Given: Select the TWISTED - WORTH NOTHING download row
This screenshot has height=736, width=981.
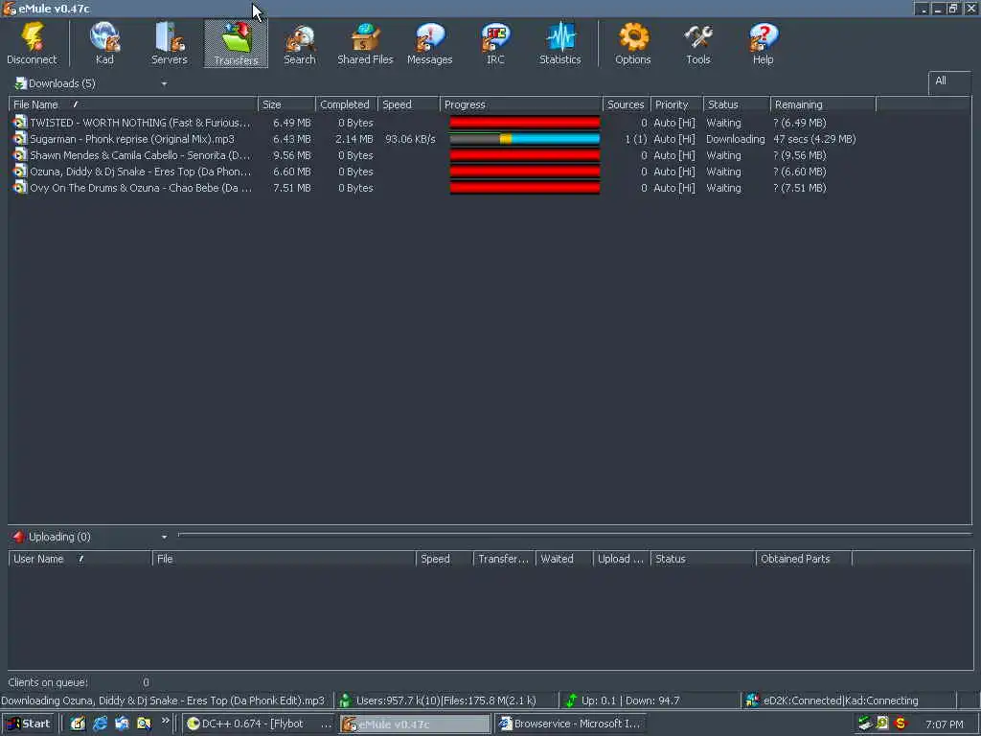Looking at the screenshot, I should (490, 123).
